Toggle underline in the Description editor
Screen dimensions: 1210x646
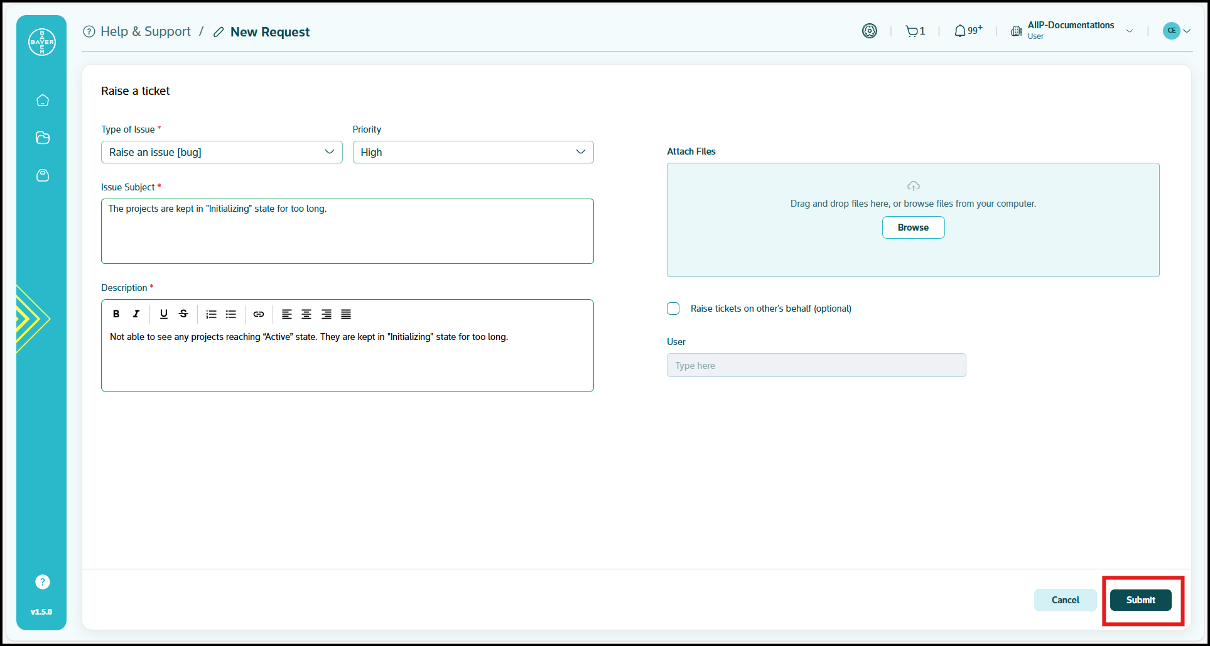click(163, 314)
